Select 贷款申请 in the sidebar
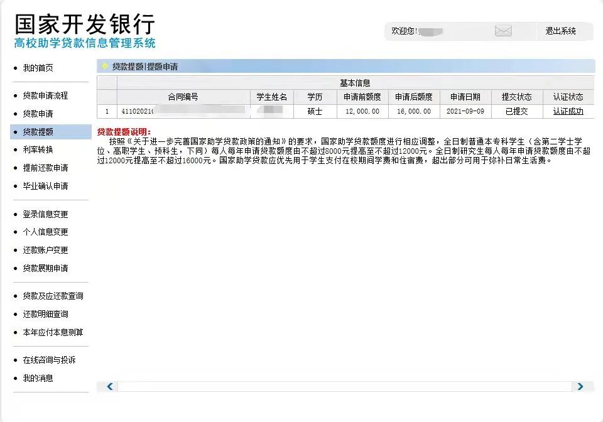Viewport: 603px width, 422px height. click(x=38, y=114)
